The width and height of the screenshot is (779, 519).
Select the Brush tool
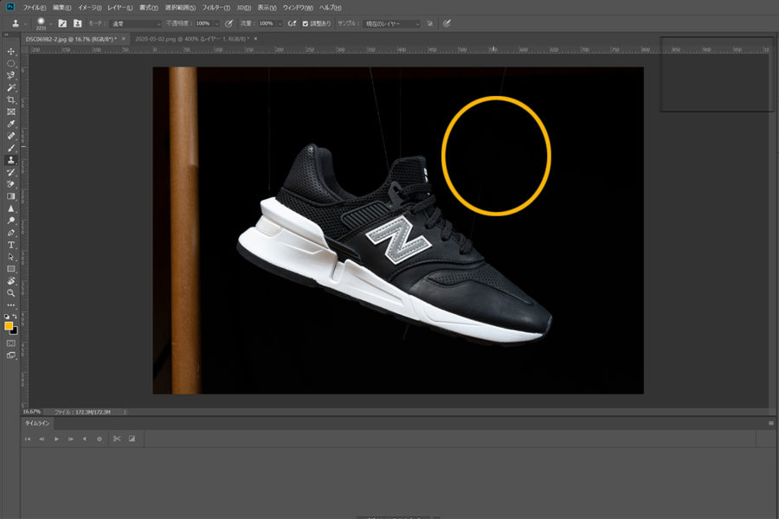click(11, 148)
